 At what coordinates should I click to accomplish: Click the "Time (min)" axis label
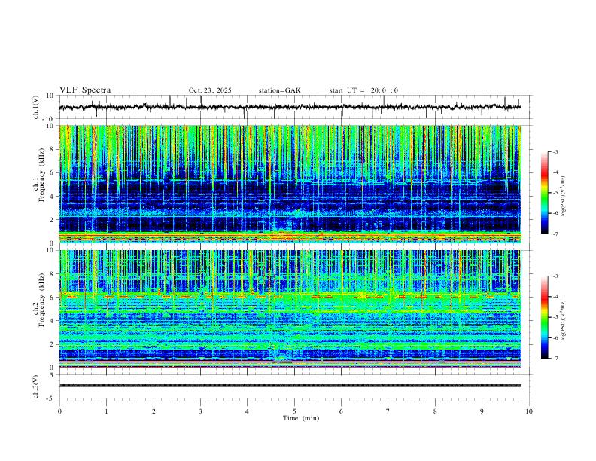coord(301,418)
